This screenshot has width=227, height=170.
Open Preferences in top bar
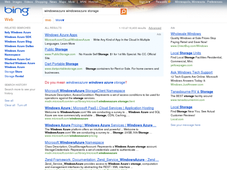(215, 2)
